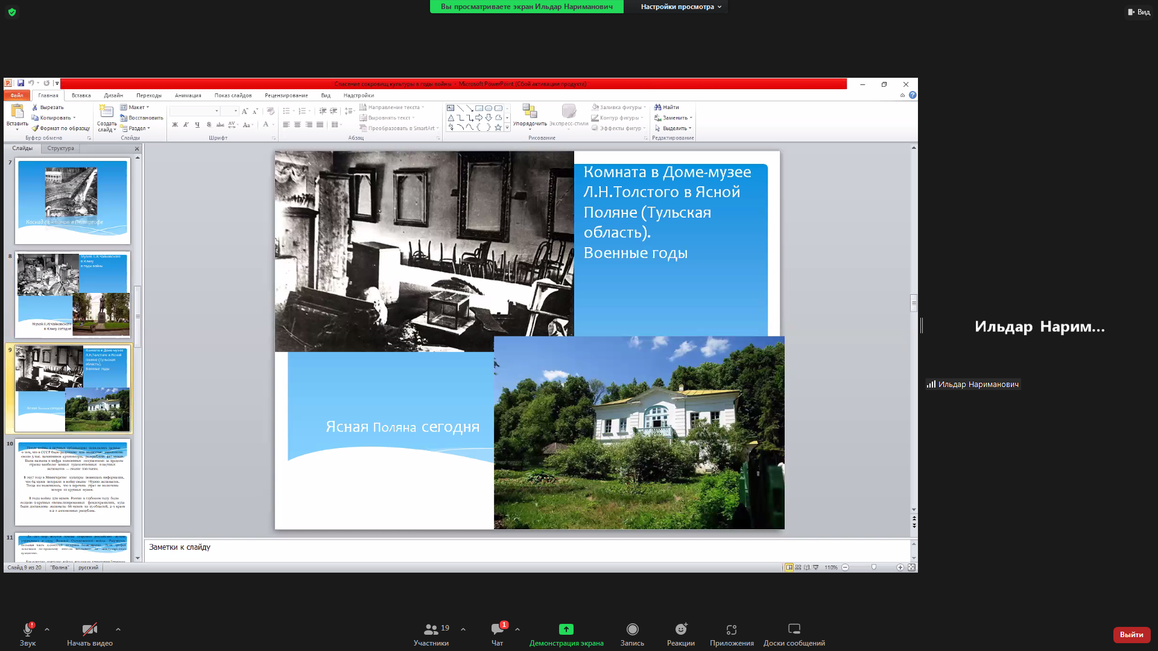
Task: Open the Zoom Reactions (Реакции) icon
Action: pyautogui.click(x=681, y=629)
